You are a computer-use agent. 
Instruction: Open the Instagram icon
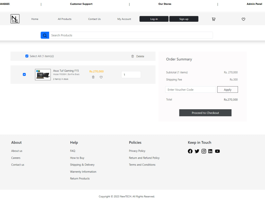click(204, 151)
